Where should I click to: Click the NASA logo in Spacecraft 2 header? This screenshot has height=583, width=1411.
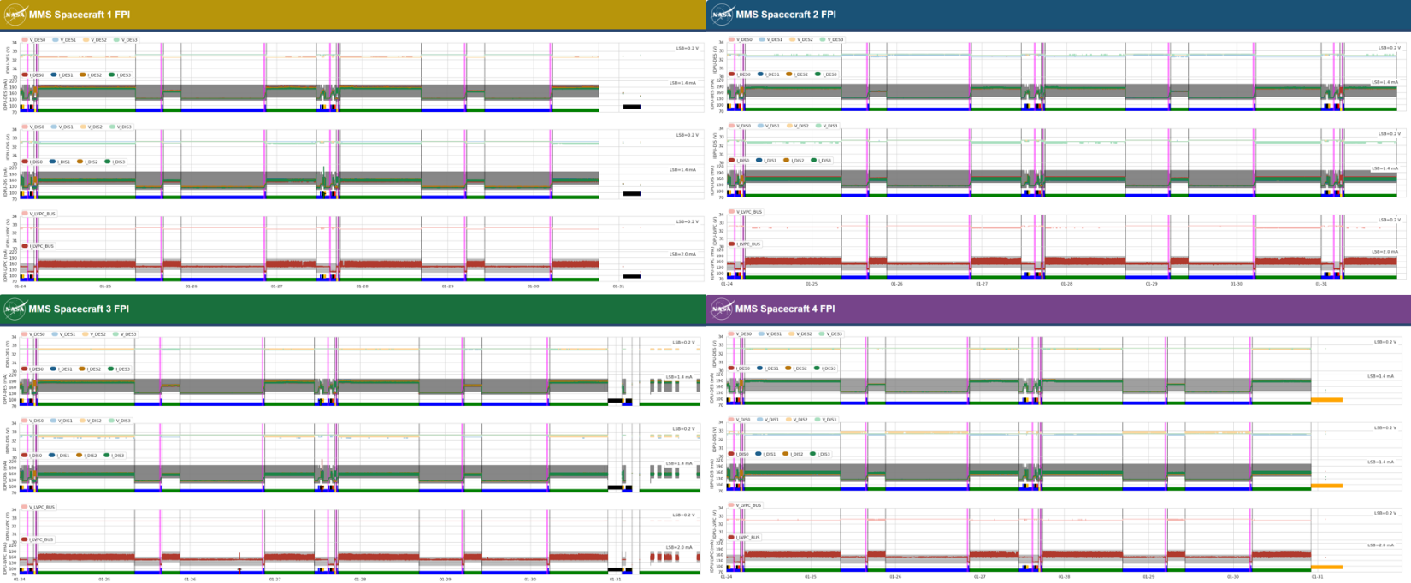pos(722,15)
